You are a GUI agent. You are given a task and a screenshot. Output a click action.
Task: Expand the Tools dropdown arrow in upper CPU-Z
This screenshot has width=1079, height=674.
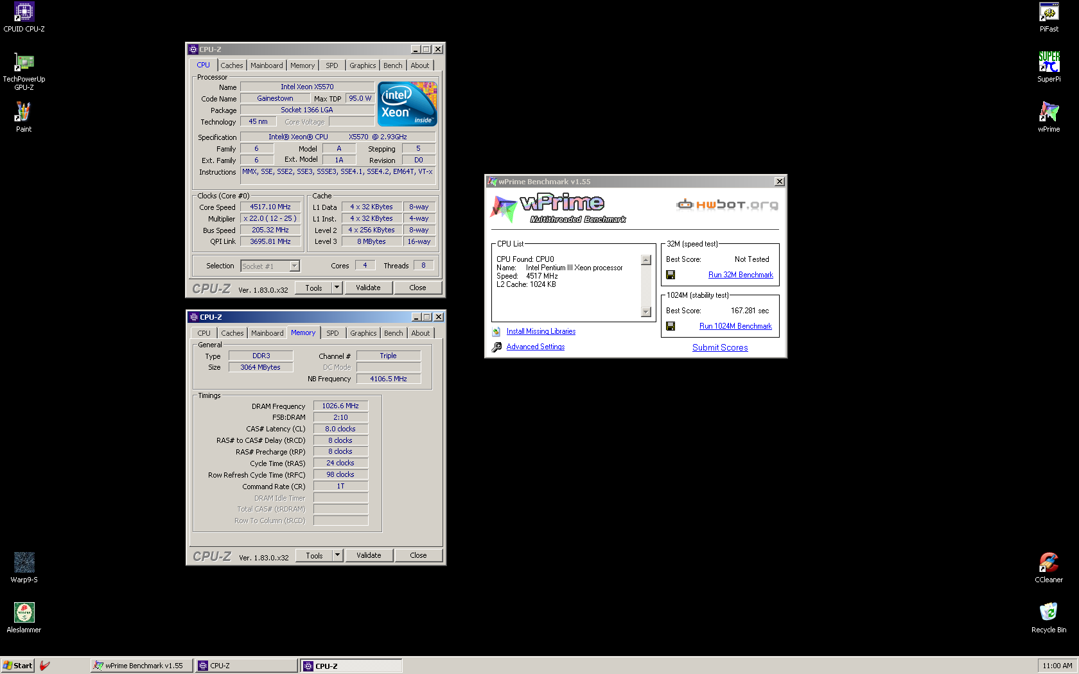337,288
